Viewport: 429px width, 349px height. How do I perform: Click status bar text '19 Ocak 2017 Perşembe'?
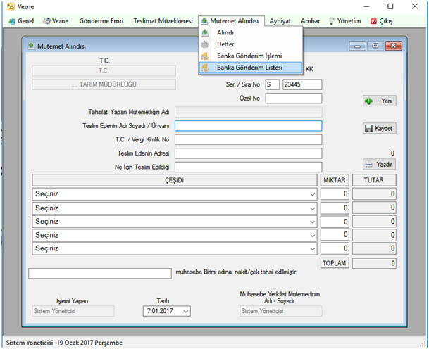[x=89, y=343]
